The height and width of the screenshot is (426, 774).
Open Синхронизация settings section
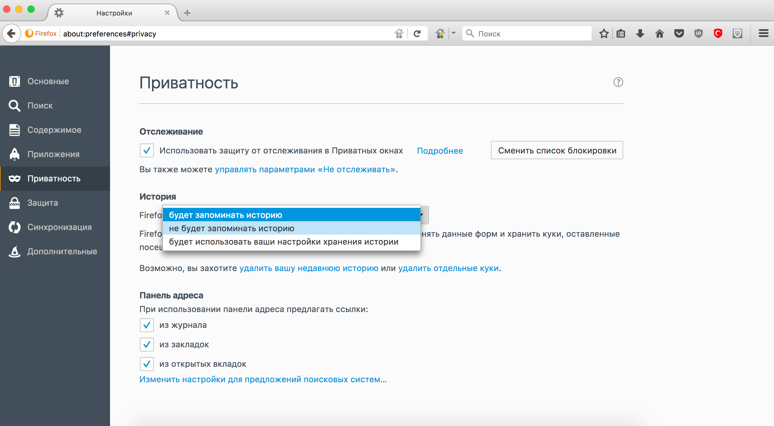click(x=55, y=227)
